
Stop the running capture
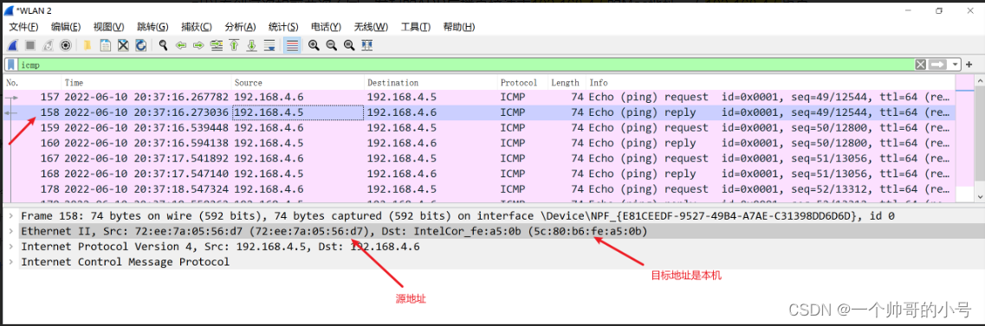[x=30, y=45]
